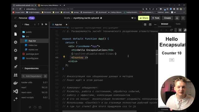This screenshot has width=199, height=112.
Task: Go back in the preview browser
Action: [161, 30]
